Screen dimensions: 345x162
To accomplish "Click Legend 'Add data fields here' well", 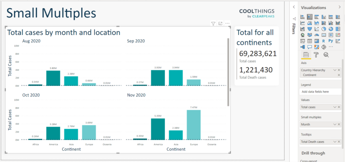I will 320,92.
